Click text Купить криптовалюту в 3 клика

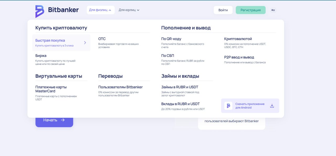pos(54,45)
